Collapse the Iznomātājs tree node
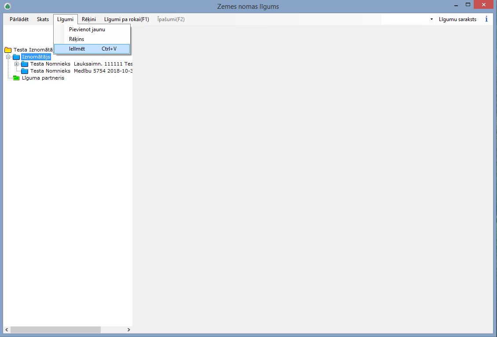497x337 pixels. tap(8, 57)
